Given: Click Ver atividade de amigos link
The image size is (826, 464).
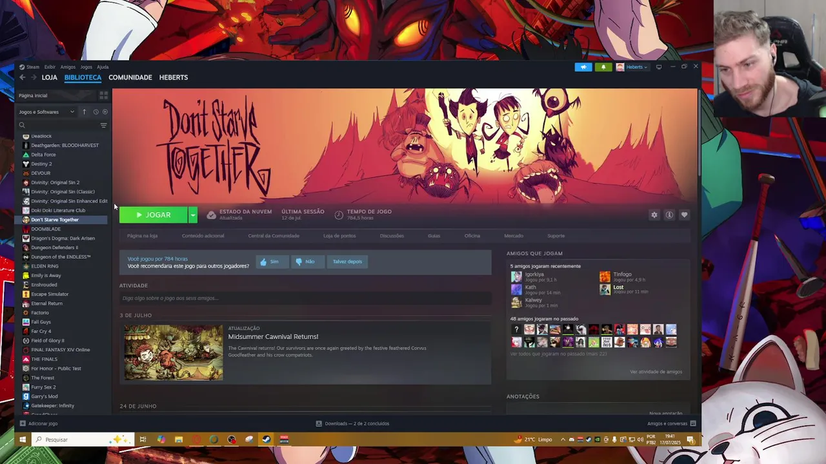Looking at the screenshot, I should tap(656, 372).
